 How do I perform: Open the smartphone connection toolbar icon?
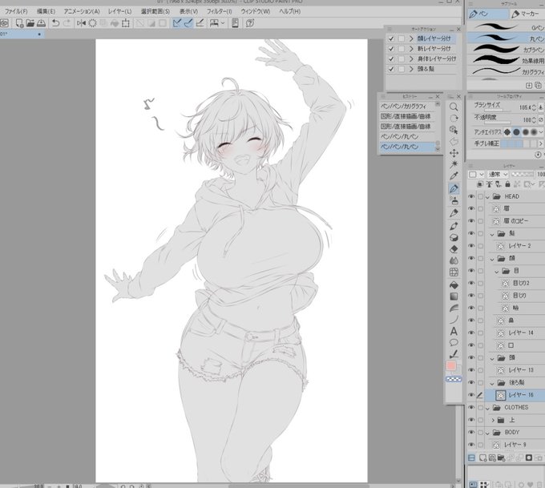pos(236,23)
